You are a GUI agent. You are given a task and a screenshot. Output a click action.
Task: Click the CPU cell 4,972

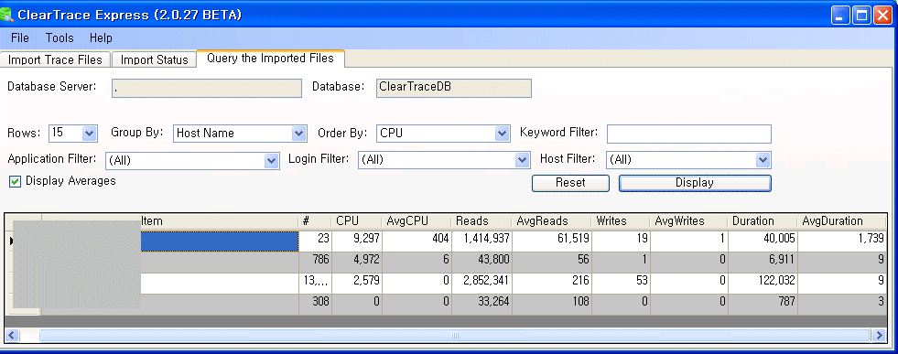click(356, 262)
